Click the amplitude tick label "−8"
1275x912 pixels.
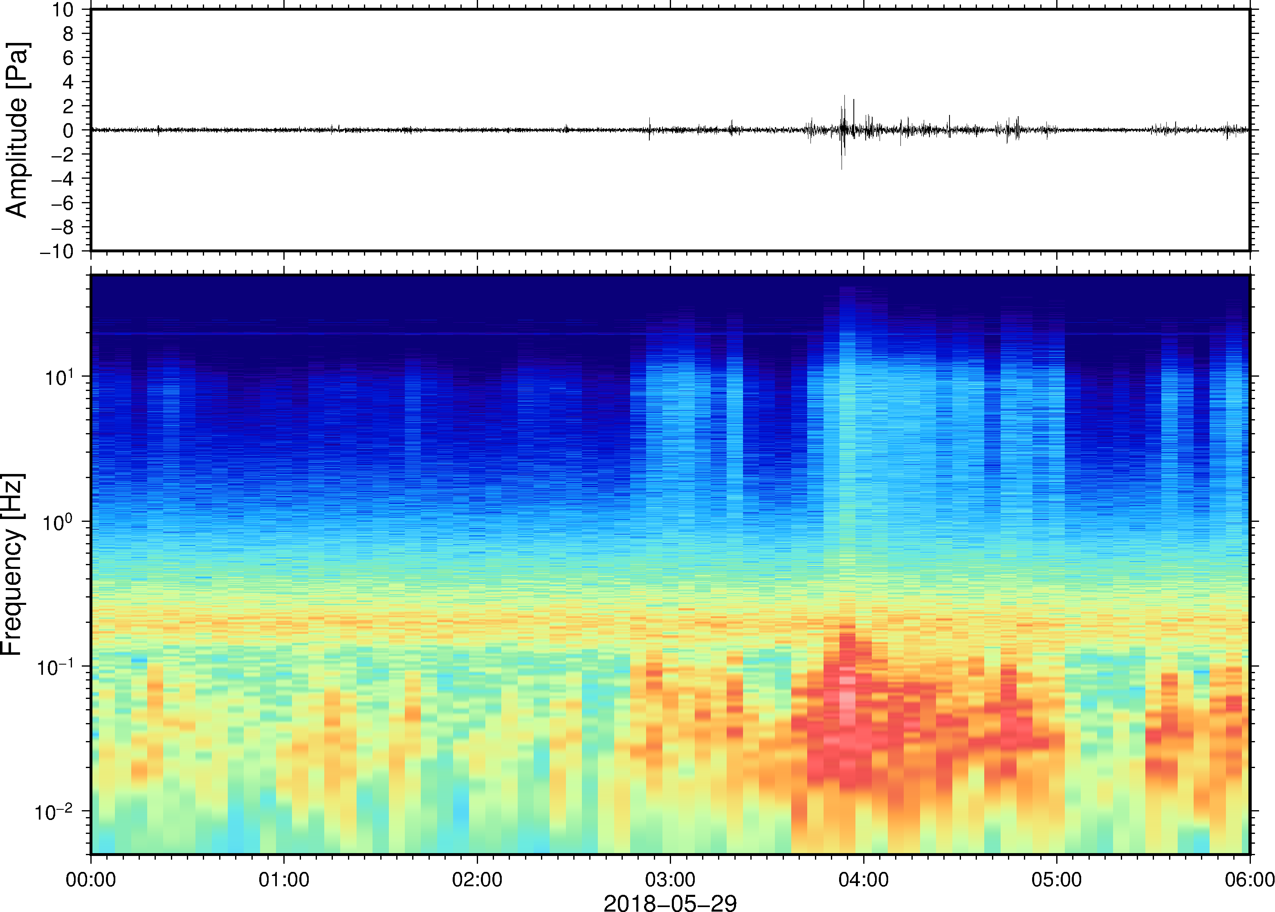(x=62, y=227)
